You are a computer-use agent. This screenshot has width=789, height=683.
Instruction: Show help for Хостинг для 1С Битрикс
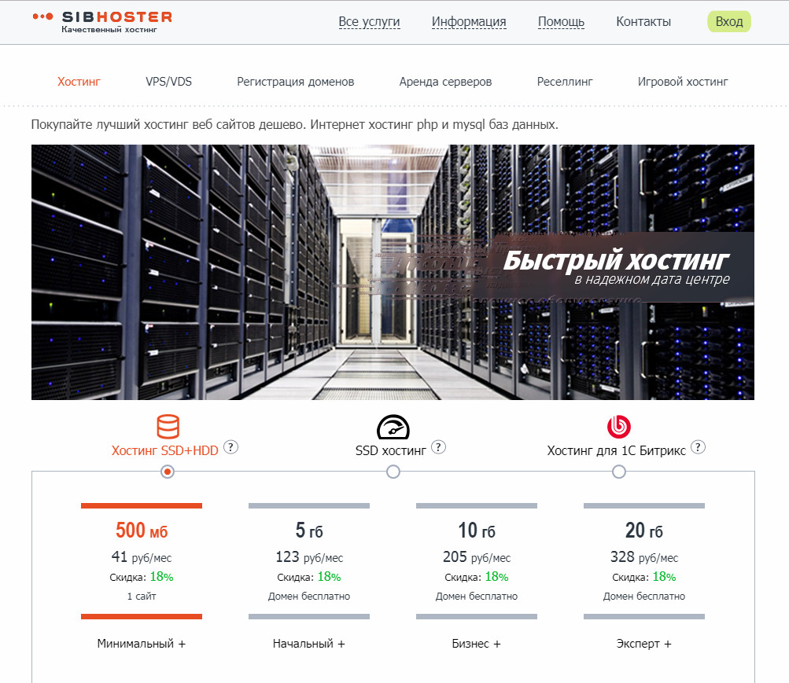(x=698, y=447)
